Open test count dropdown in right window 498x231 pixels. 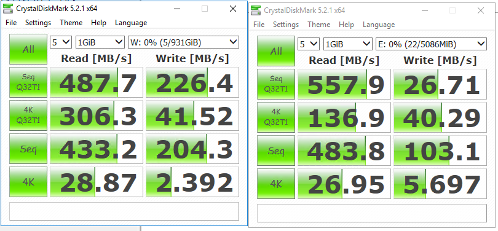tap(309, 44)
